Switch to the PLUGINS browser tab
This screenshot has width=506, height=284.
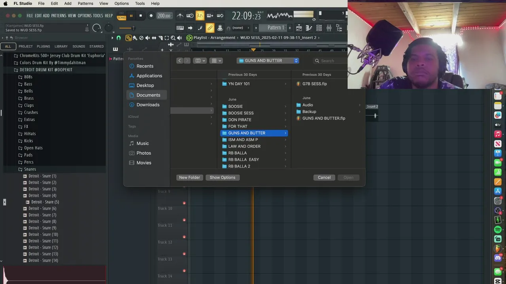[x=43, y=47]
